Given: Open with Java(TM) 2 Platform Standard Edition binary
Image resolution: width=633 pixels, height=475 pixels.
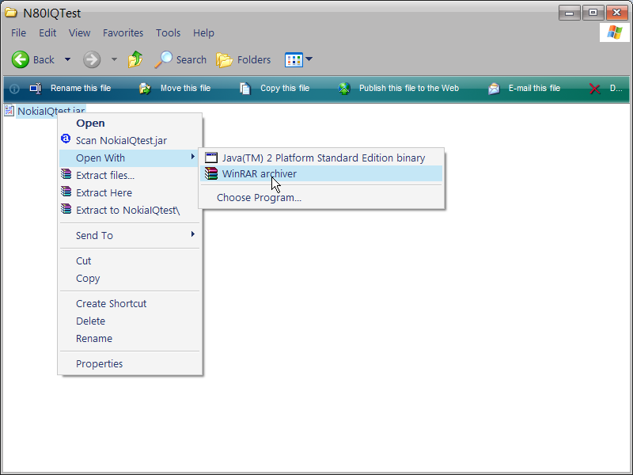Looking at the screenshot, I should 324,158.
